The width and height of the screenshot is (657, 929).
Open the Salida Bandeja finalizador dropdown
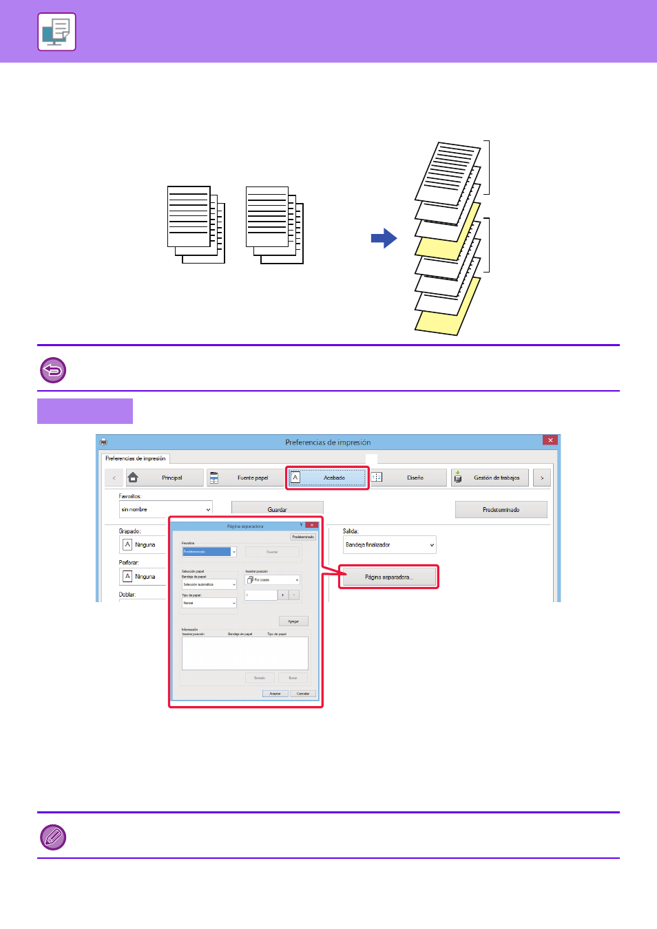click(390, 545)
